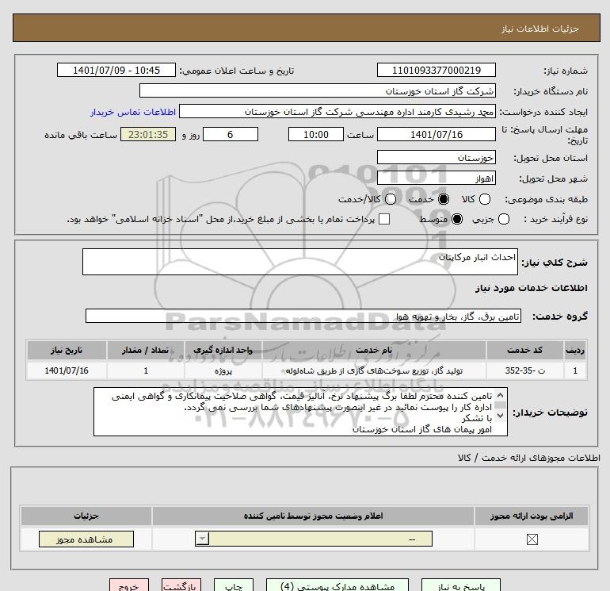Click the need date cell 1401/07/16 in table
This screenshot has width=610, height=591.
(x=67, y=370)
